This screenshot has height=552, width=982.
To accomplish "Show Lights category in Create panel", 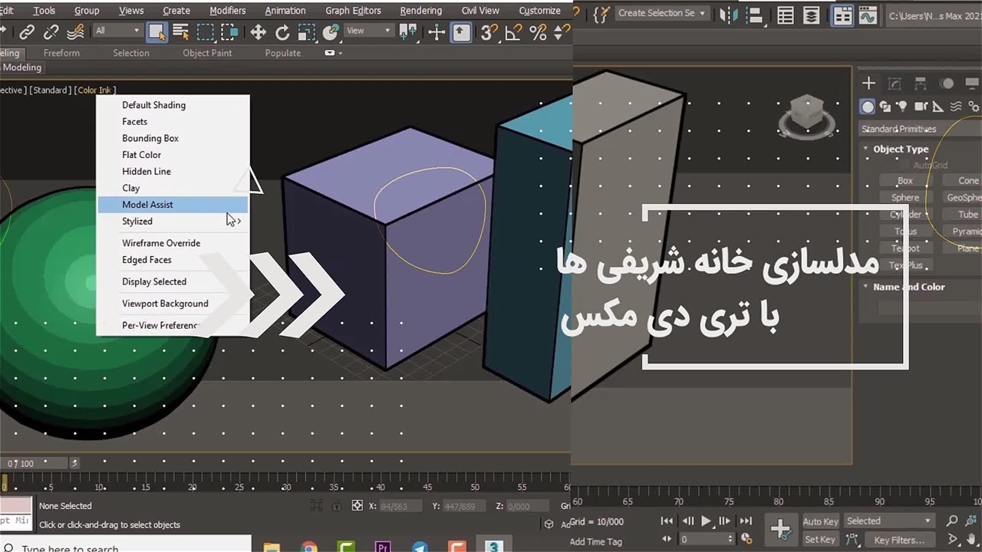I will [x=902, y=107].
